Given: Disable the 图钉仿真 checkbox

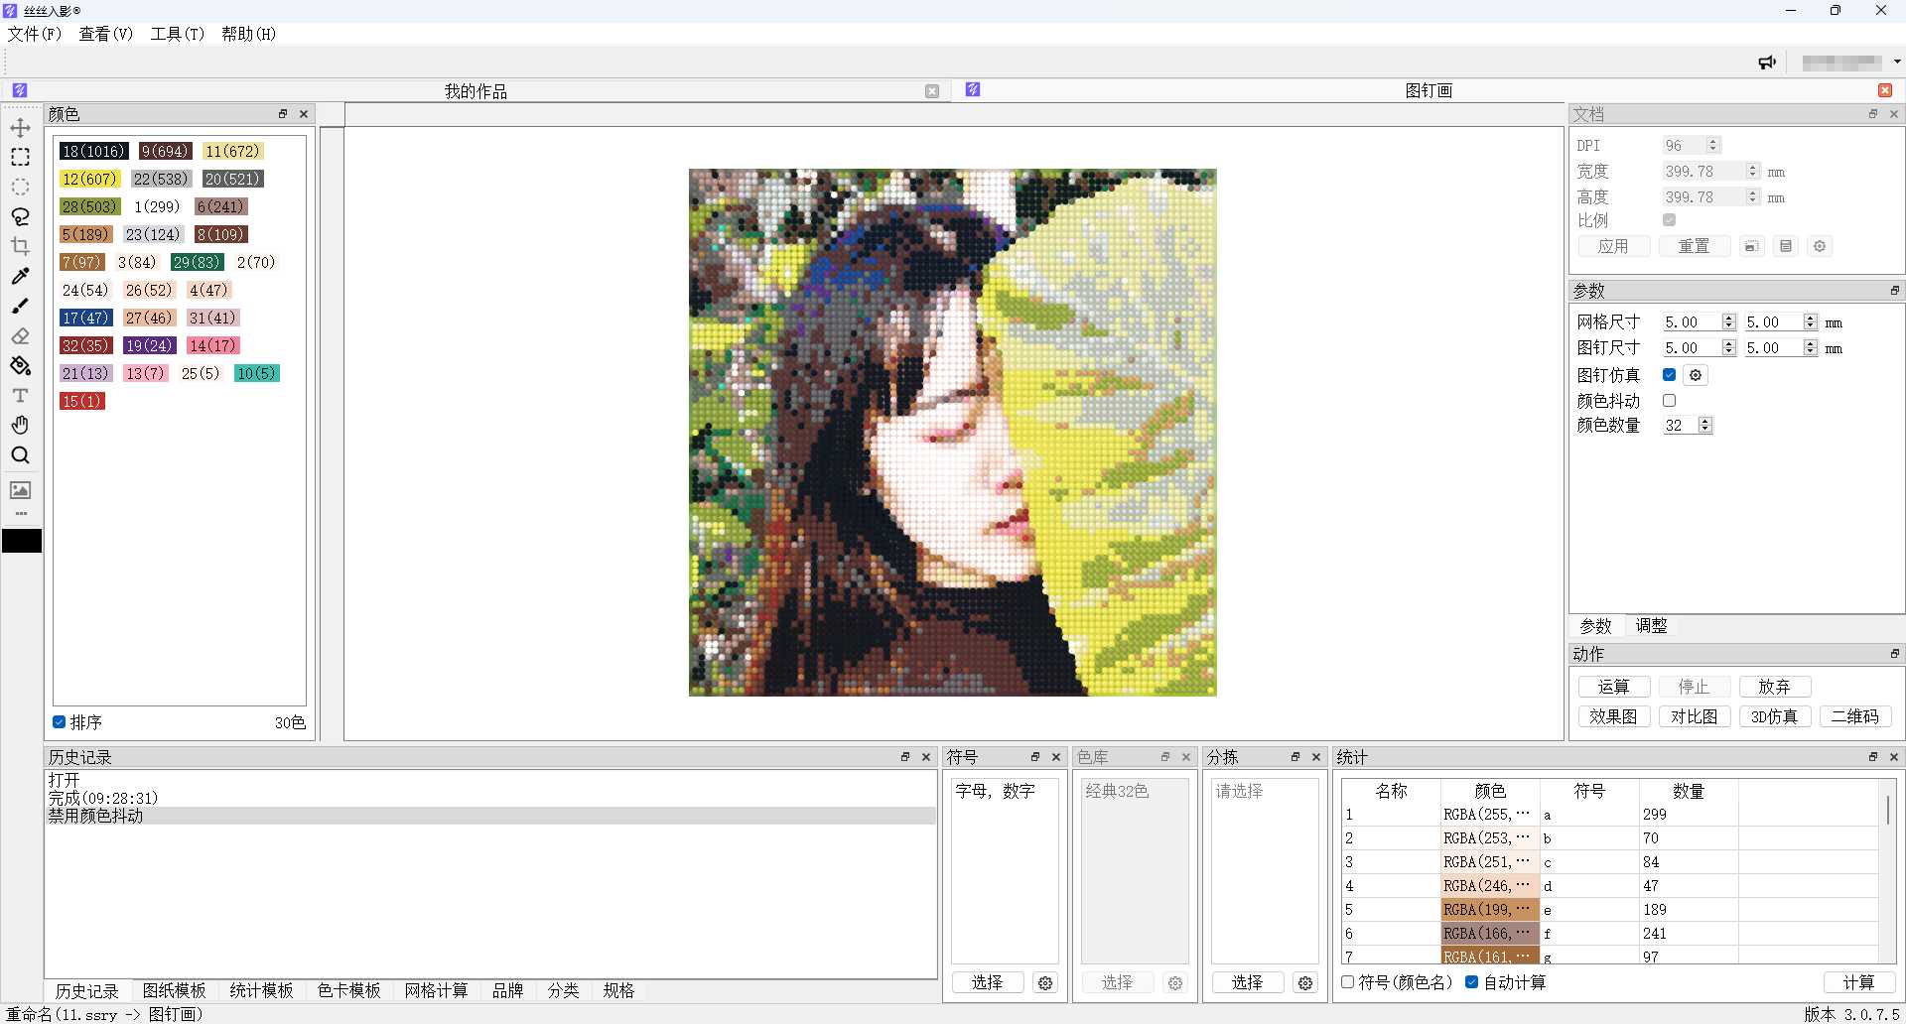Looking at the screenshot, I should (1669, 375).
